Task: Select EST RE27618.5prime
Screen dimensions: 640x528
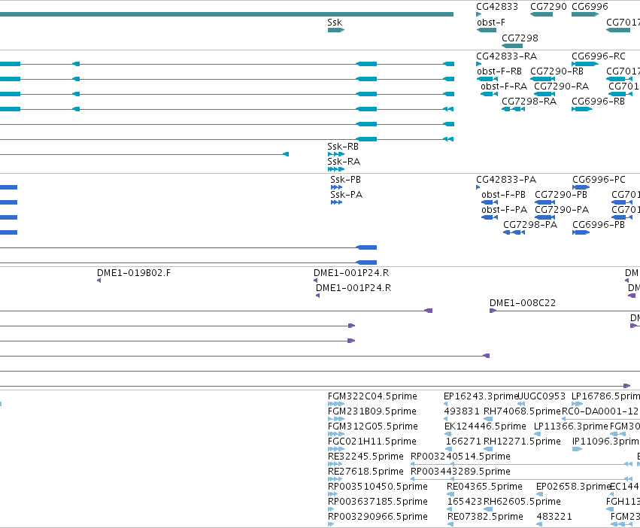Action: coord(365,472)
